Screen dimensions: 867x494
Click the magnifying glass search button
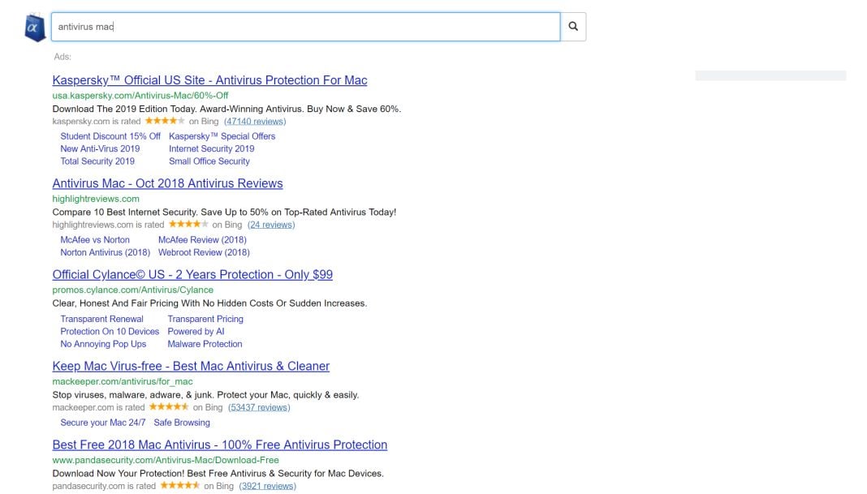point(573,27)
